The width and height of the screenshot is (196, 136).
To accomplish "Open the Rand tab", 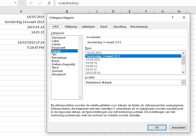I will coord(104,27).
